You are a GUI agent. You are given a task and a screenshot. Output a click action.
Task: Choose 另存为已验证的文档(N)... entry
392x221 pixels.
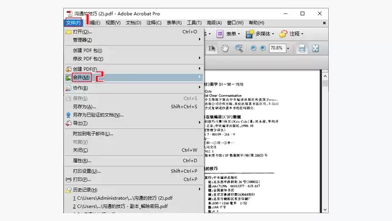point(134,115)
